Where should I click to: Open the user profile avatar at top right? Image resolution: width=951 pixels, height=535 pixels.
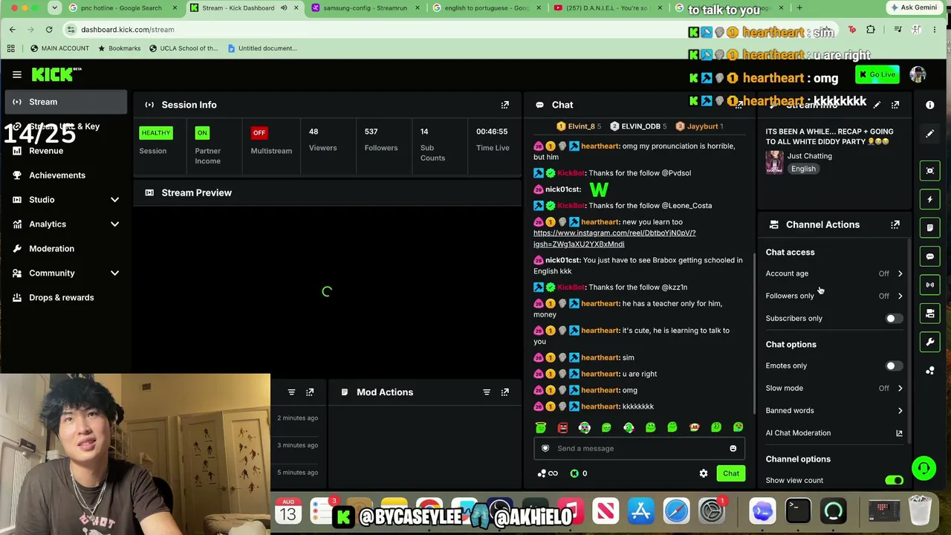[918, 74]
